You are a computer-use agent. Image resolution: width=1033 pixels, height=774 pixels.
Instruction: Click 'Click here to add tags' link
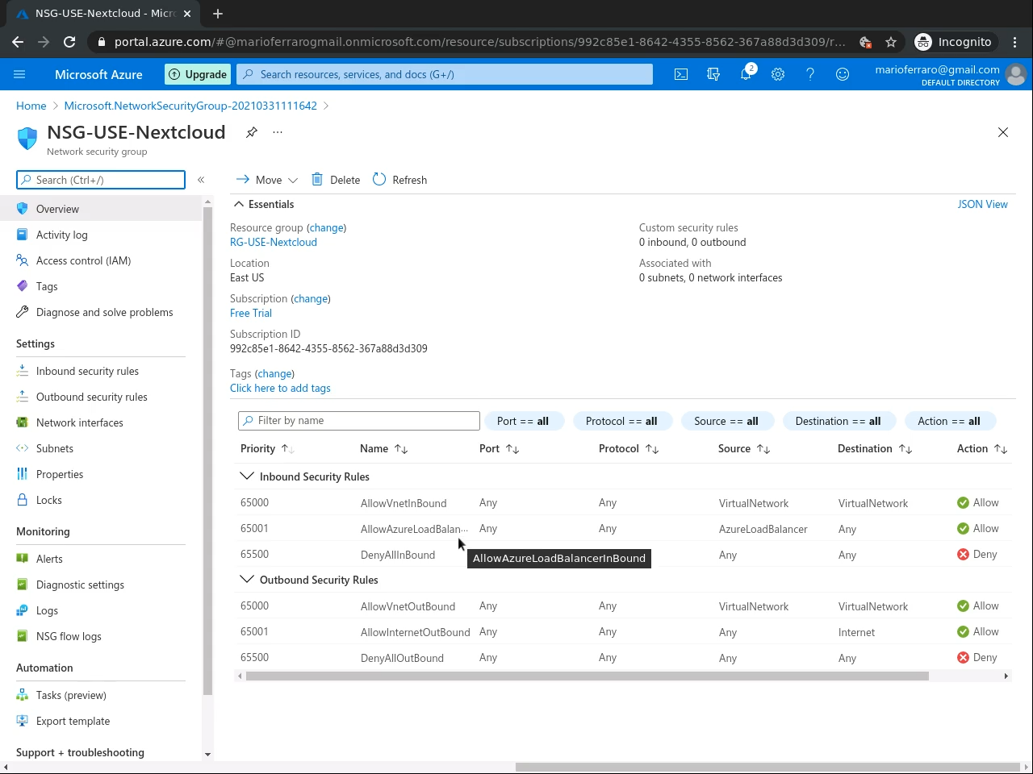[x=280, y=389]
